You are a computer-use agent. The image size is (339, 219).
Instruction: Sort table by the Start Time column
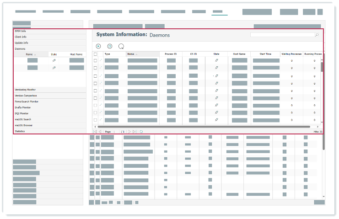click(265, 54)
